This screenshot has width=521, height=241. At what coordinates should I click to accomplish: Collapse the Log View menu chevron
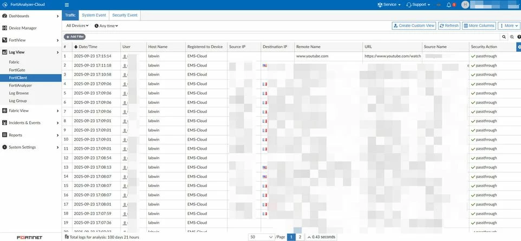coord(58,52)
